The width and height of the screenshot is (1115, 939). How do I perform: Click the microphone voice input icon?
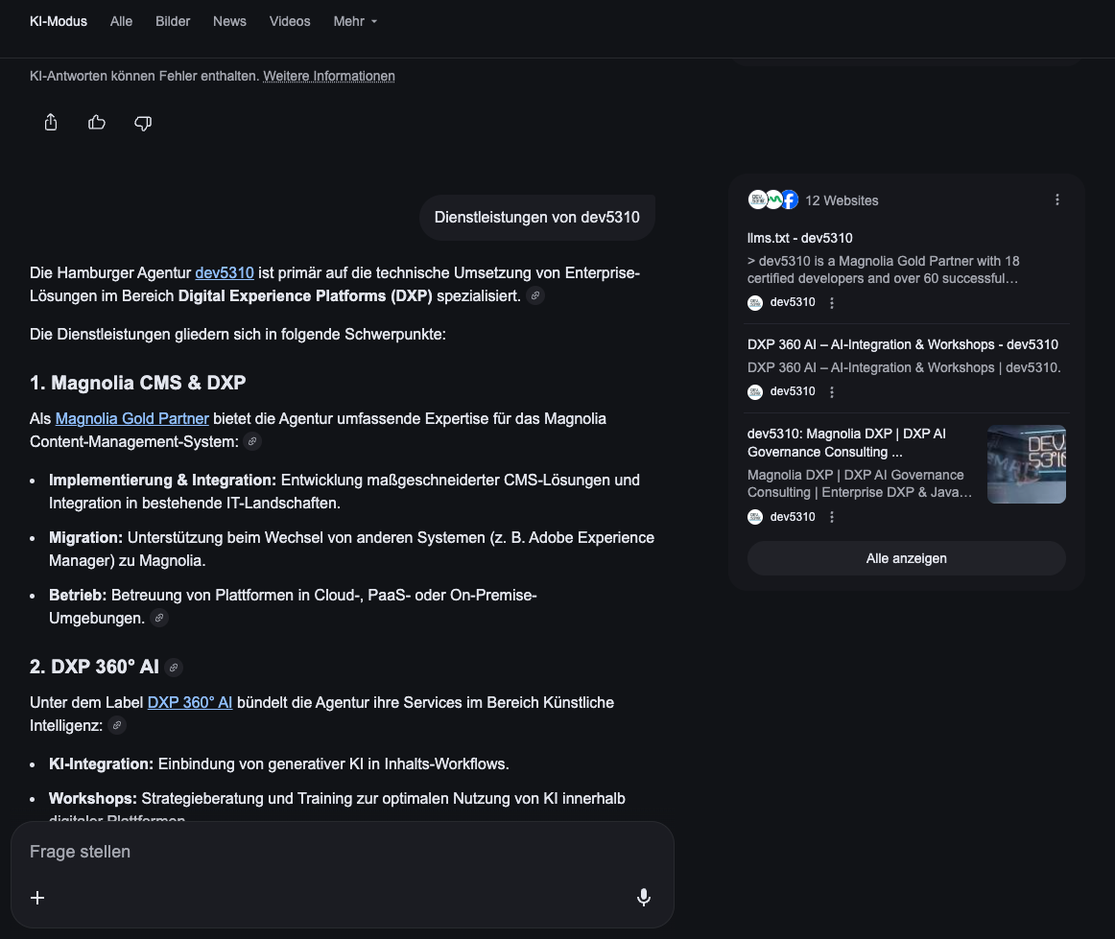click(644, 898)
